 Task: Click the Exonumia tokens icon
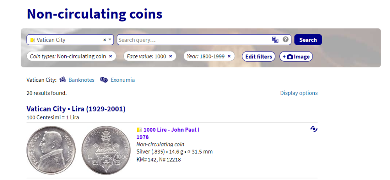coord(104,80)
